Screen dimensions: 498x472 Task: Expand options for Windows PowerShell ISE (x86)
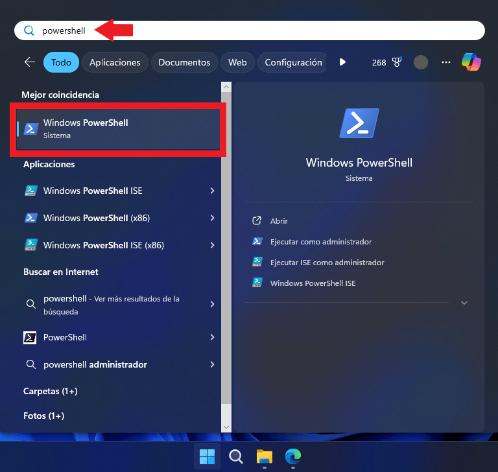pyautogui.click(x=212, y=245)
